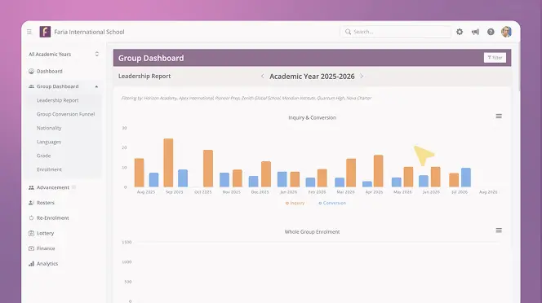Viewport: 542px width, 303px height.
Task: Click the Sep 2025 orange Inquiry bar
Action: (168, 163)
